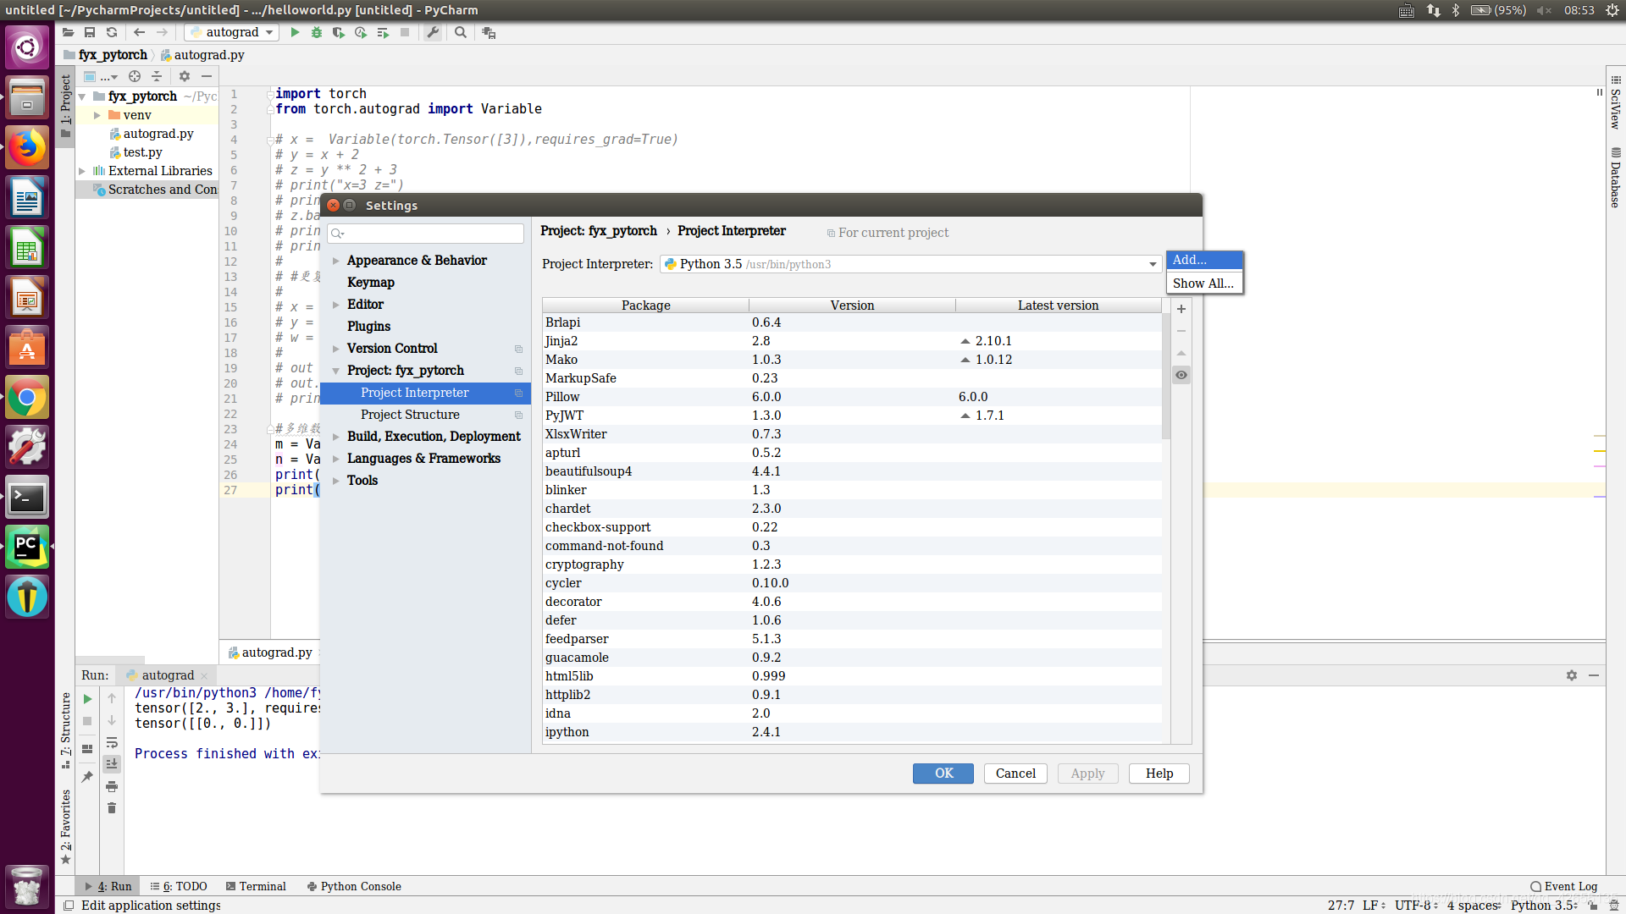Open the Event Log tab
The height and width of the screenshot is (914, 1626).
1563,886
